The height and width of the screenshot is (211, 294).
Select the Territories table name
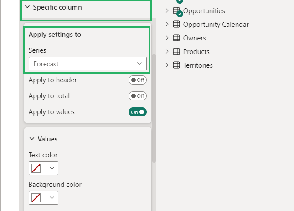click(198, 65)
